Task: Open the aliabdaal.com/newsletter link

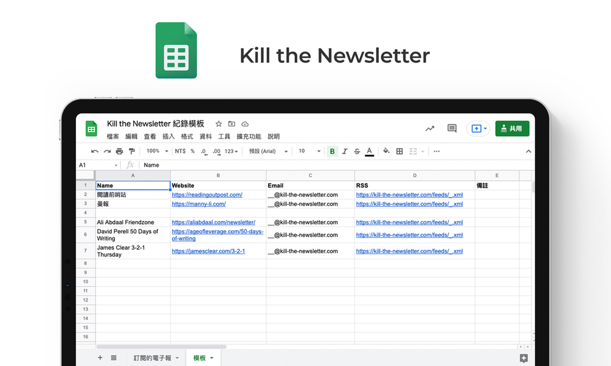Action: point(213,222)
